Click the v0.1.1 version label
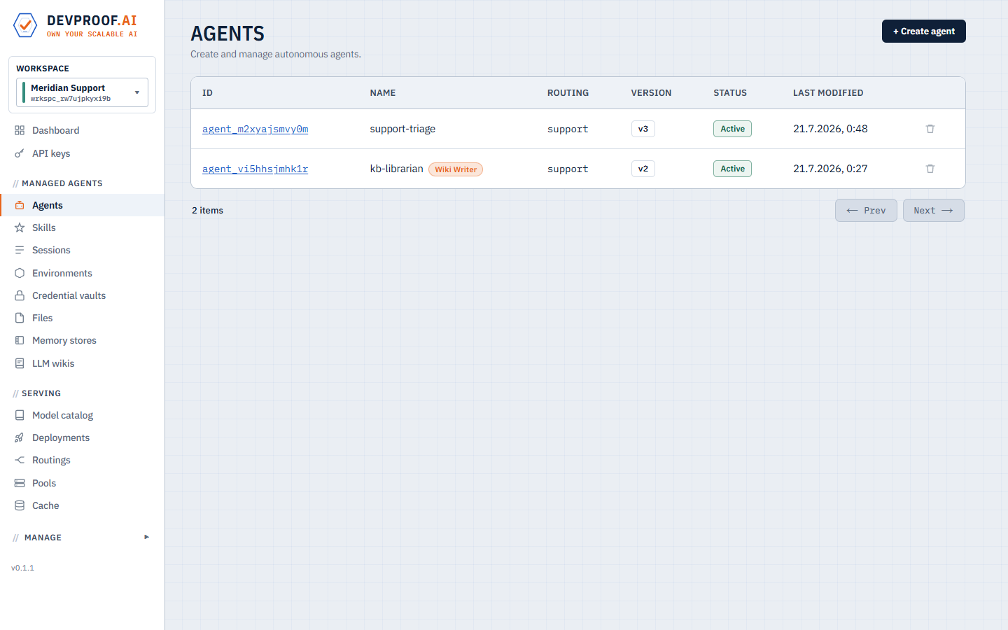This screenshot has width=1008, height=630. pos(22,568)
